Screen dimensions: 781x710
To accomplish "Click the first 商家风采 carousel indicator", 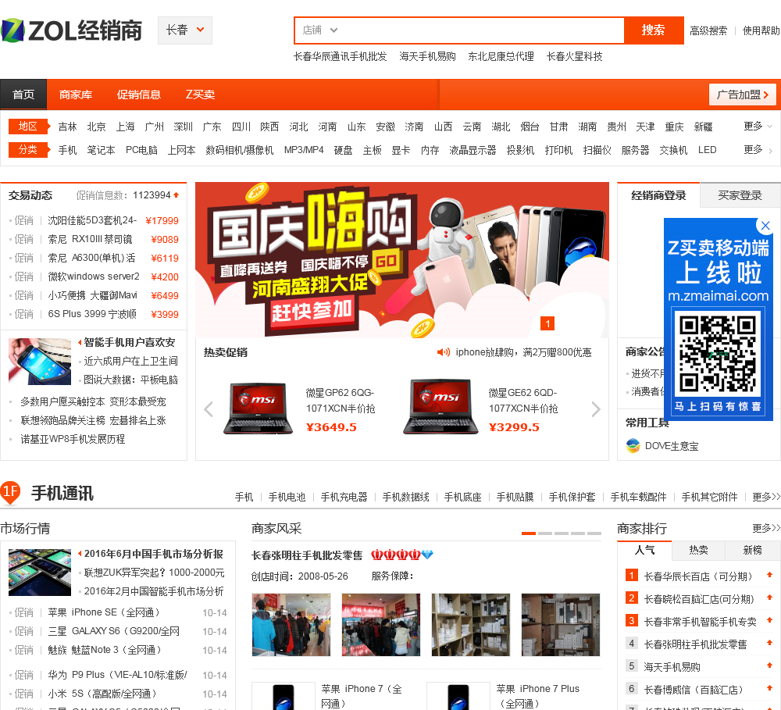I will (529, 533).
